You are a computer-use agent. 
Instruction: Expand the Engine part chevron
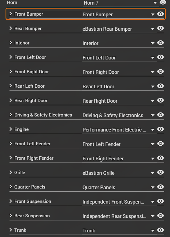[11, 129]
